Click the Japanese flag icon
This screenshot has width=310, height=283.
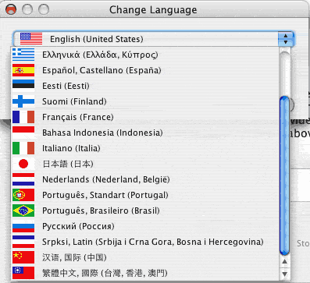pyautogui.click(x=23, y=164)
